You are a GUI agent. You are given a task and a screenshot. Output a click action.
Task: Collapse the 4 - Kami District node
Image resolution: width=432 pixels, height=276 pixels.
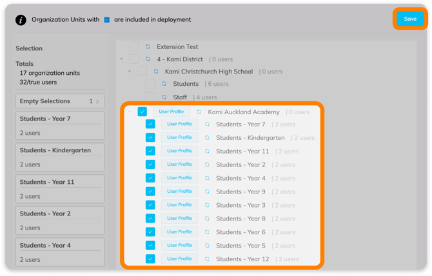click(x=121, y=59)
